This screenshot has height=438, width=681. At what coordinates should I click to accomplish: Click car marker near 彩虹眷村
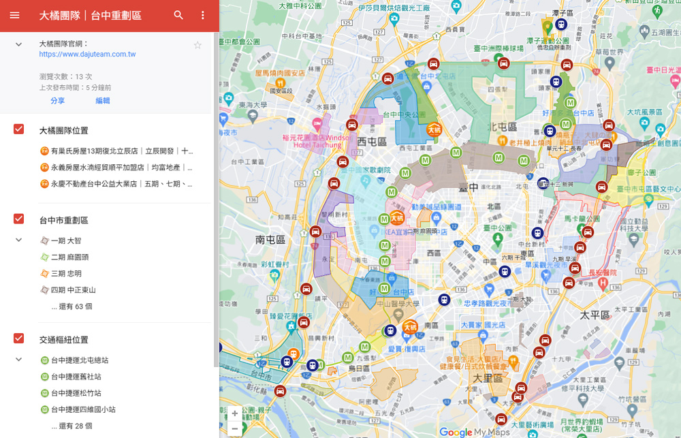click(x=306, y=289)
